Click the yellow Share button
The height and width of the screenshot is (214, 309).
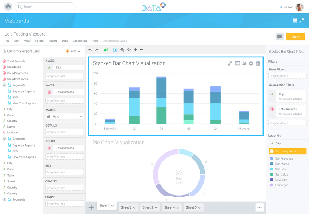pos(295,37)
